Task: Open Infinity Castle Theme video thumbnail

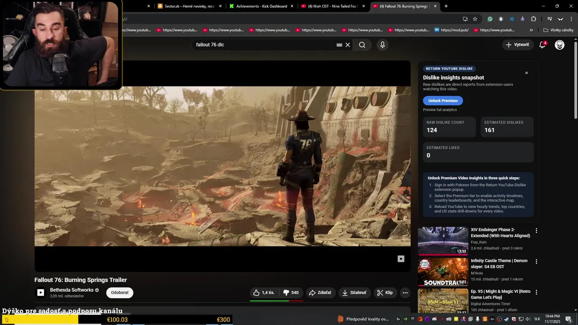Action: tap(443, 272)
